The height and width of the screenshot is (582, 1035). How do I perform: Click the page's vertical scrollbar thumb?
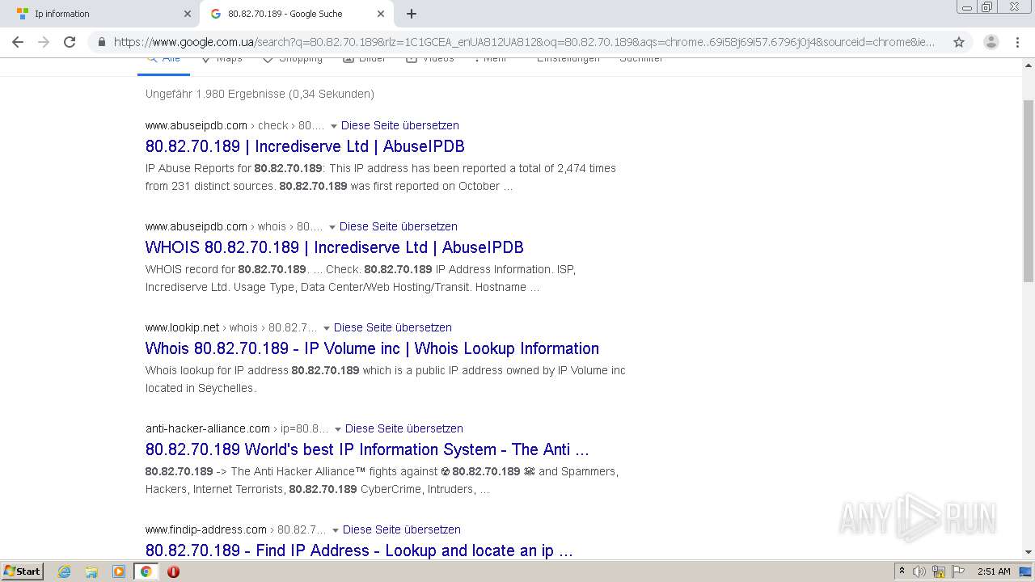[x=1029, y=191]
